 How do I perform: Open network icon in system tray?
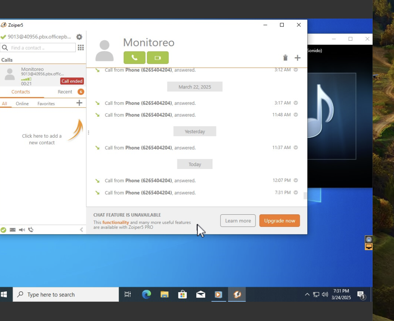pos(316,294)
